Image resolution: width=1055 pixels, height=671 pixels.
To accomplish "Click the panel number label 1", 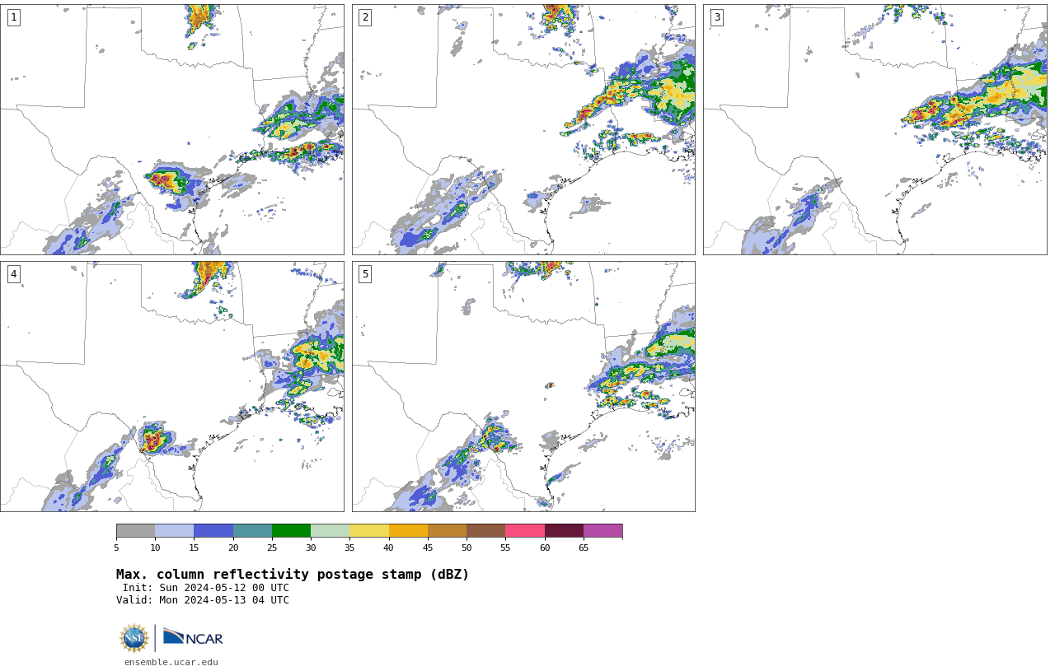I will (x=13, y=17).
